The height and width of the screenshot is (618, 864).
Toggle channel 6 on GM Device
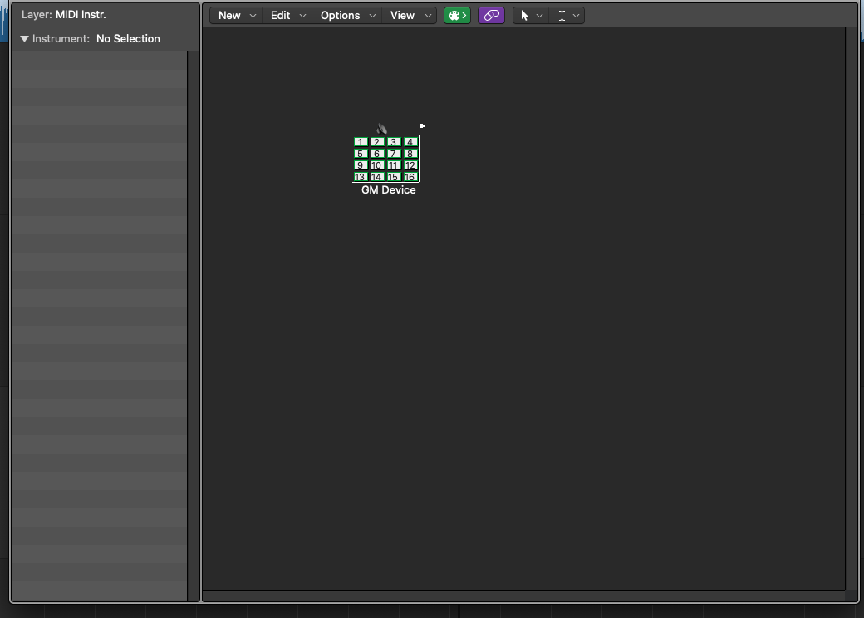[377, 154]
